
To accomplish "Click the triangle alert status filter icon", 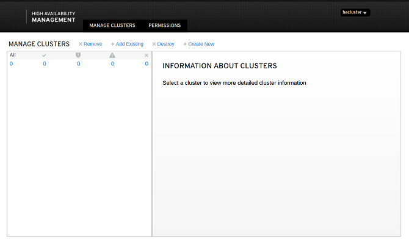I will [112, 56].
